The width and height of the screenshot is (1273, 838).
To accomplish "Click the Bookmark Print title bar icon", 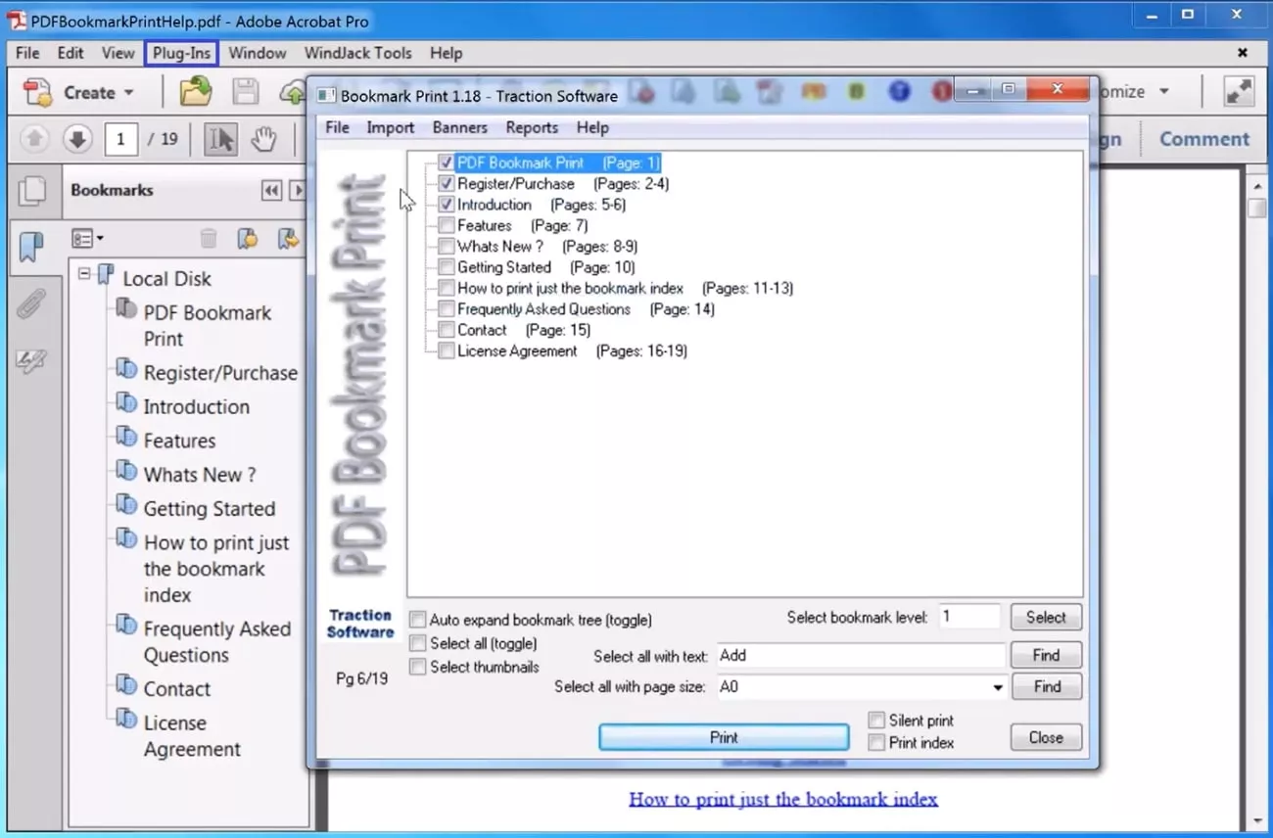I will coord(325,96).
